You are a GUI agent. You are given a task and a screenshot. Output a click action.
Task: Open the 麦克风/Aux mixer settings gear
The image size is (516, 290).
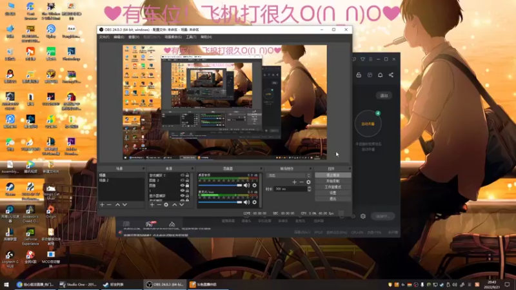[x=254, y=202]
